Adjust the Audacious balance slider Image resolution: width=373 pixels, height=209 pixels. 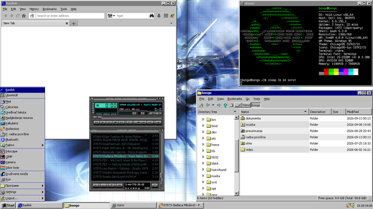(x=142, y=113)
